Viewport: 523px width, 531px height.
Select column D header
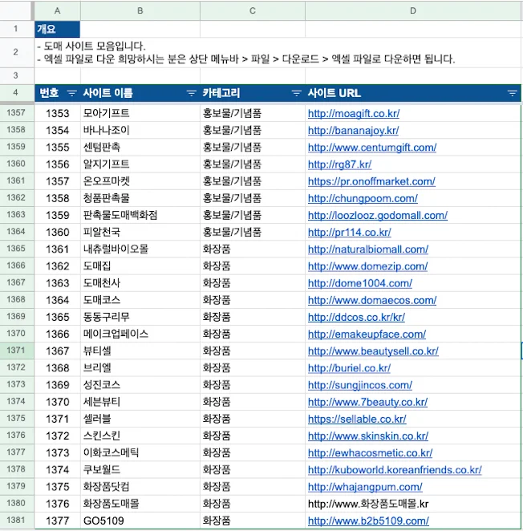pos(413,10)
